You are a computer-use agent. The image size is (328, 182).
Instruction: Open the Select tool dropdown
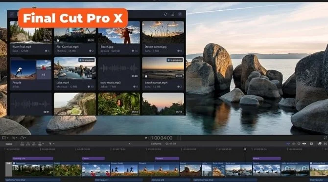[51, 144]
